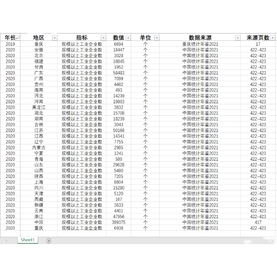Screen dimensions: 277x277
Task: Select the 指标 header cell
Action: [82, 37]
